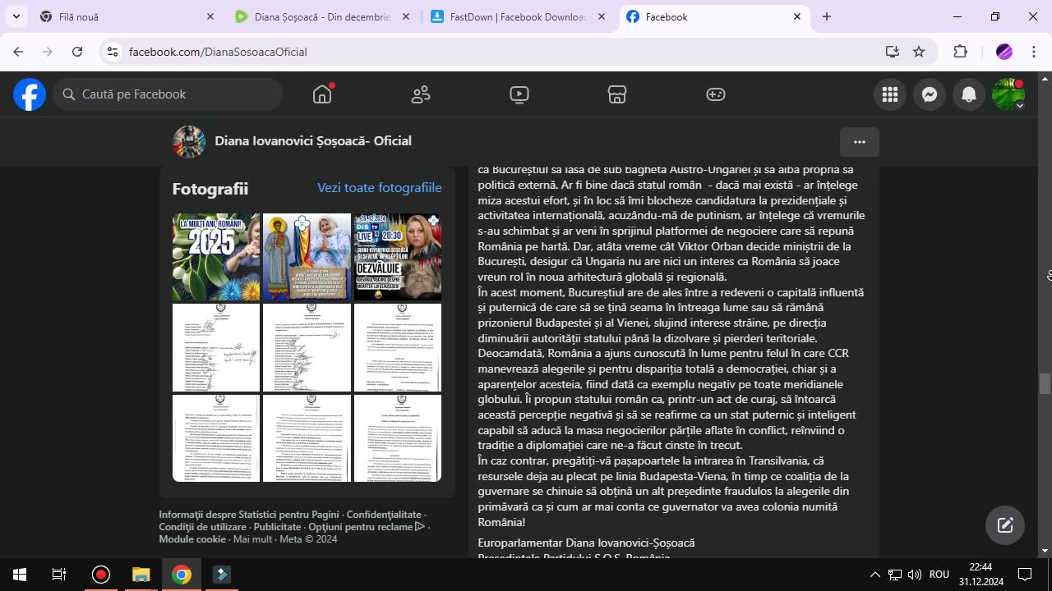Screen dimensions: 1052x591
Task: Close the active Facebook tab
Action: tap(797, 16)
